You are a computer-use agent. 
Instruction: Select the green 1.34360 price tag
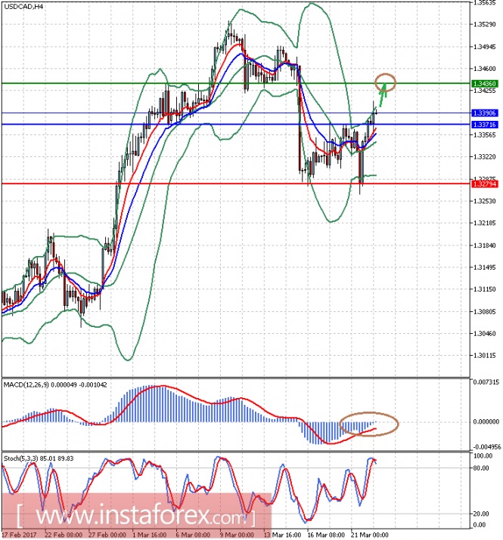point(484,82)
